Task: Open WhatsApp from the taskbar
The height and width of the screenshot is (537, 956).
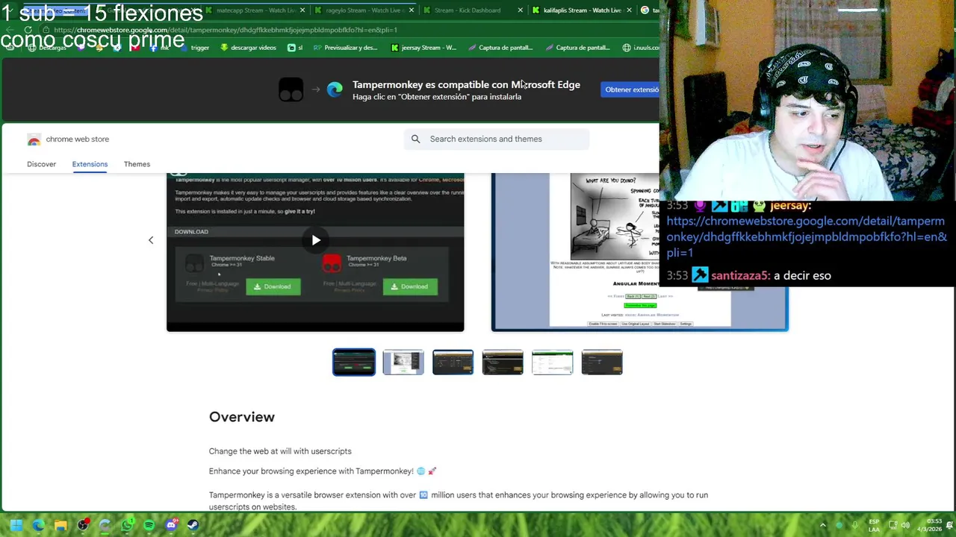Action: tap(127, 525)
